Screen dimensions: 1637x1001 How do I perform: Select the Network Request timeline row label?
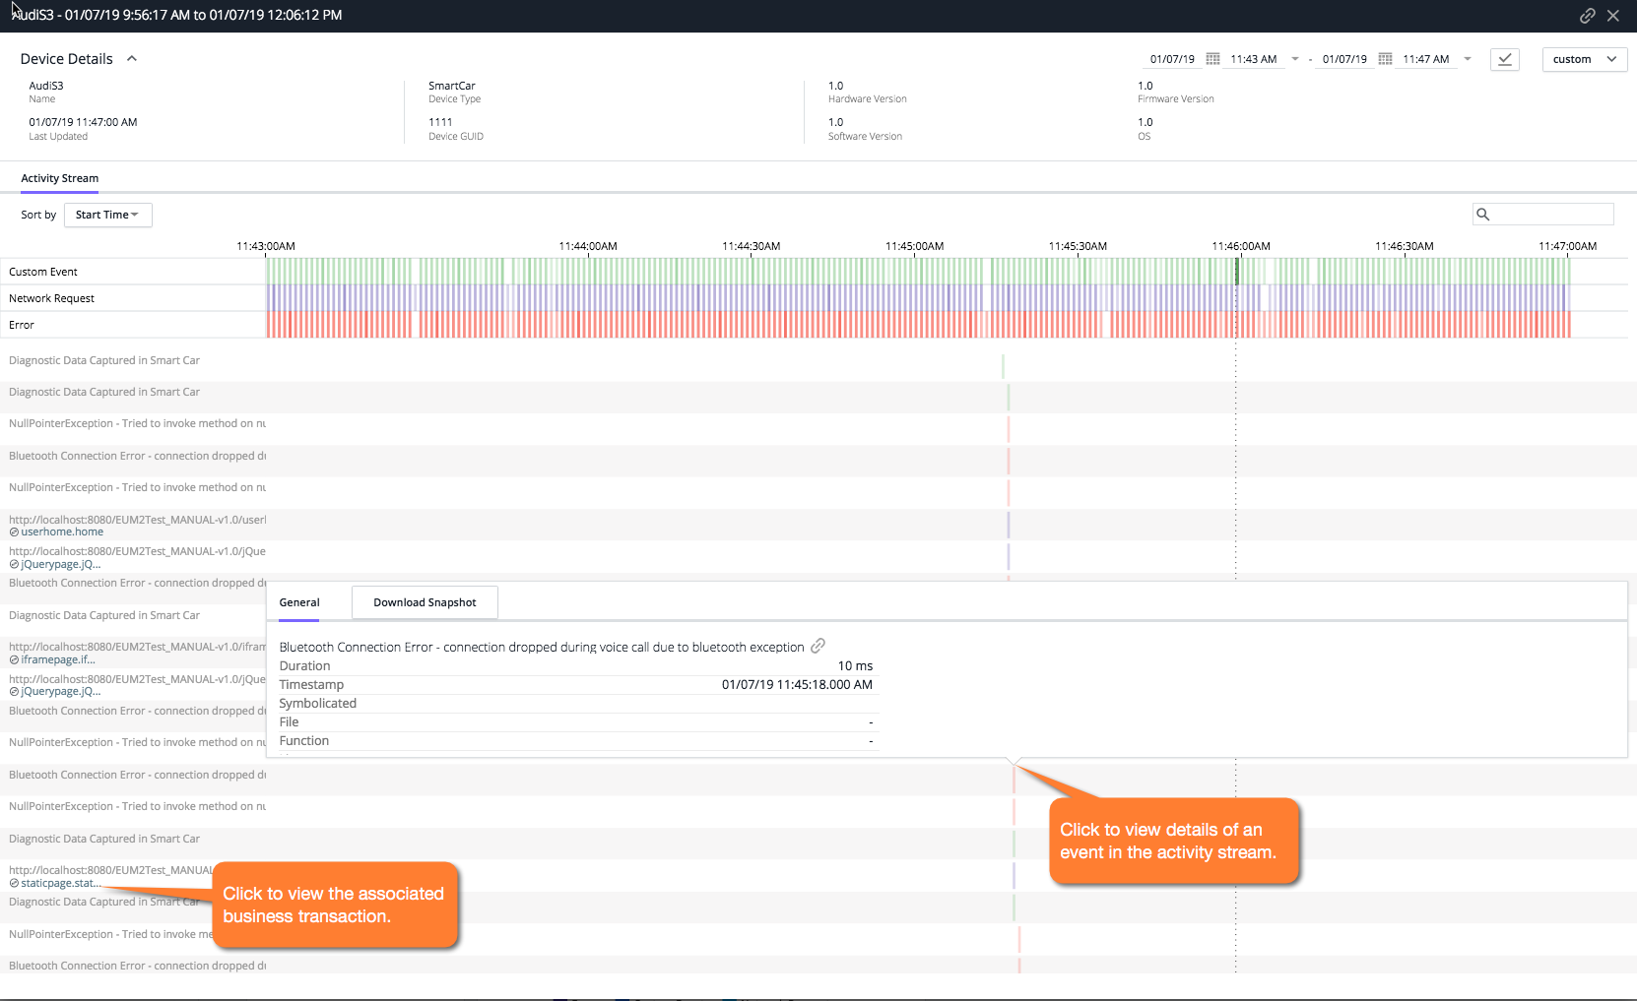(52, 298)
